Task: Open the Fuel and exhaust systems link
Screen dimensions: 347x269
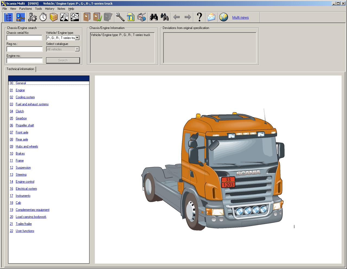Action: point(32,104)
